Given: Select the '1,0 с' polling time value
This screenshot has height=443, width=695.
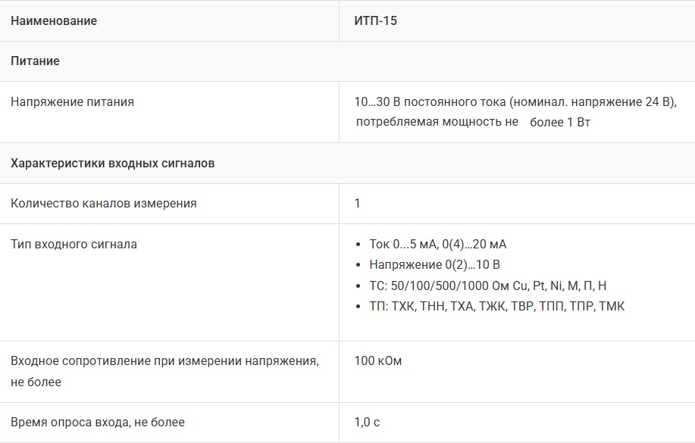Looking at the screenshot, I should [x=367, y=422].
